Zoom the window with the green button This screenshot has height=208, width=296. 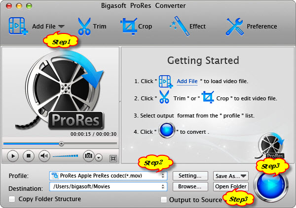click(29, 6)
